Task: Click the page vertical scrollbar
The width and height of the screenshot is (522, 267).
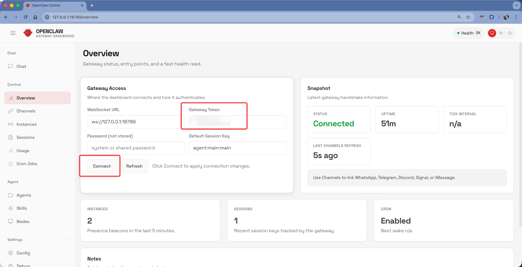Action: [520, 136]
